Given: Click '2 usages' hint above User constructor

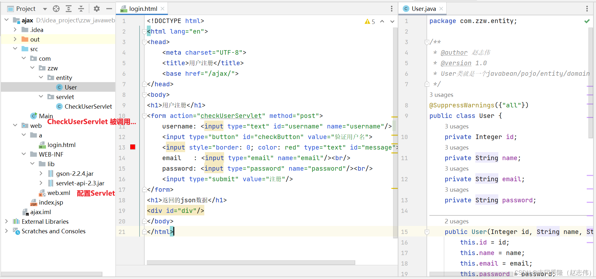Looking at the screenshot, I should click(x=456, y=221).
